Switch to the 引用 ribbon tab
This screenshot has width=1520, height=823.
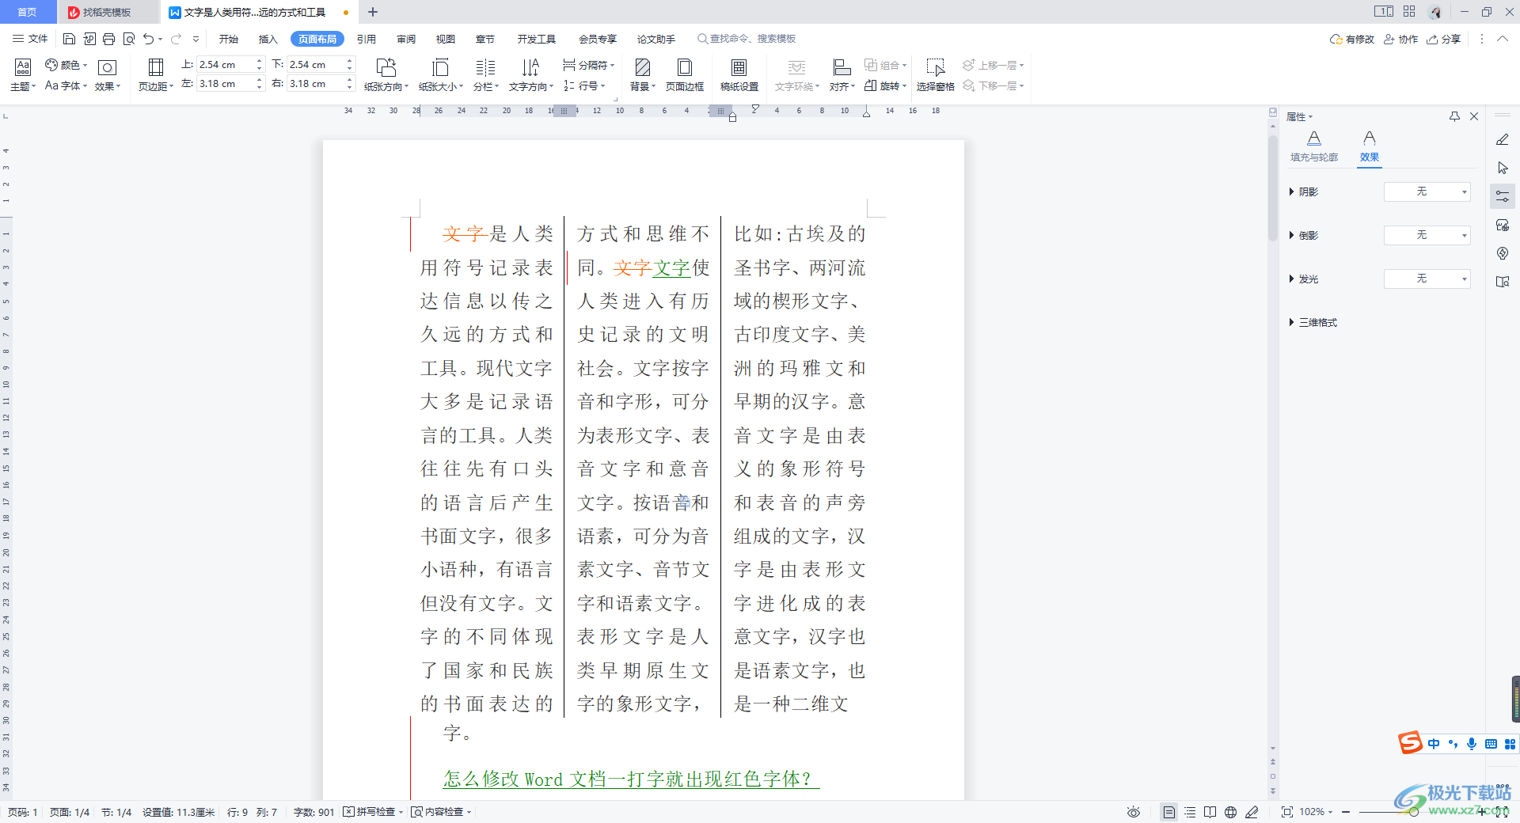367,39
